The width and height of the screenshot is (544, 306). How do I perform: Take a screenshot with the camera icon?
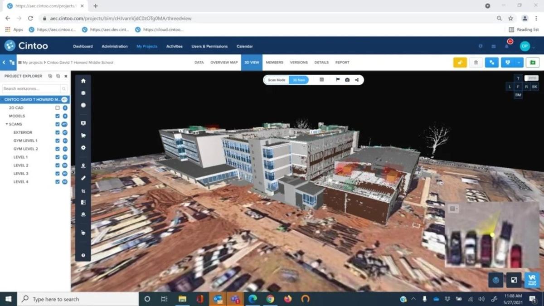[347, 79]
